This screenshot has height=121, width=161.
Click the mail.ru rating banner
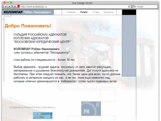coord(43,116)
